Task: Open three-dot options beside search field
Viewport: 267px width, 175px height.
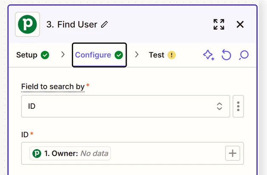Action: coord(238,106)
